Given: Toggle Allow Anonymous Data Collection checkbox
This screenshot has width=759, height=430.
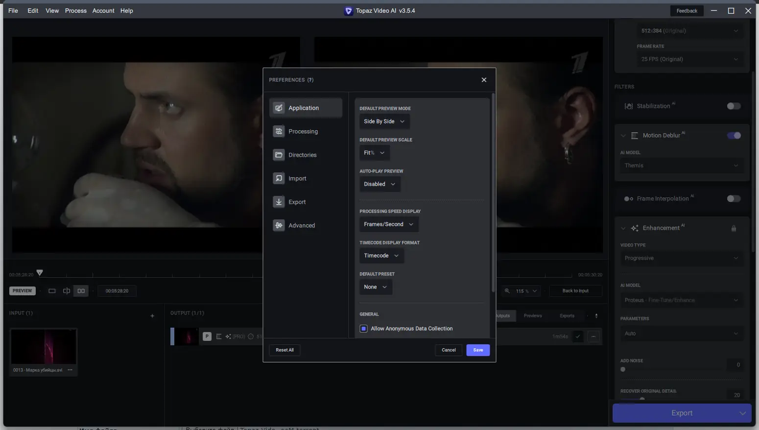Looking at the screenshot, I should (363, 329).
